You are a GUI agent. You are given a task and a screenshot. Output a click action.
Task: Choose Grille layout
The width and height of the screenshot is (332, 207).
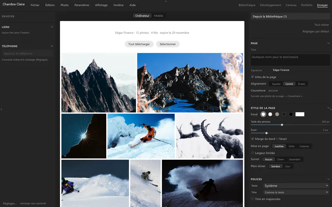click(x=291, y=146)
